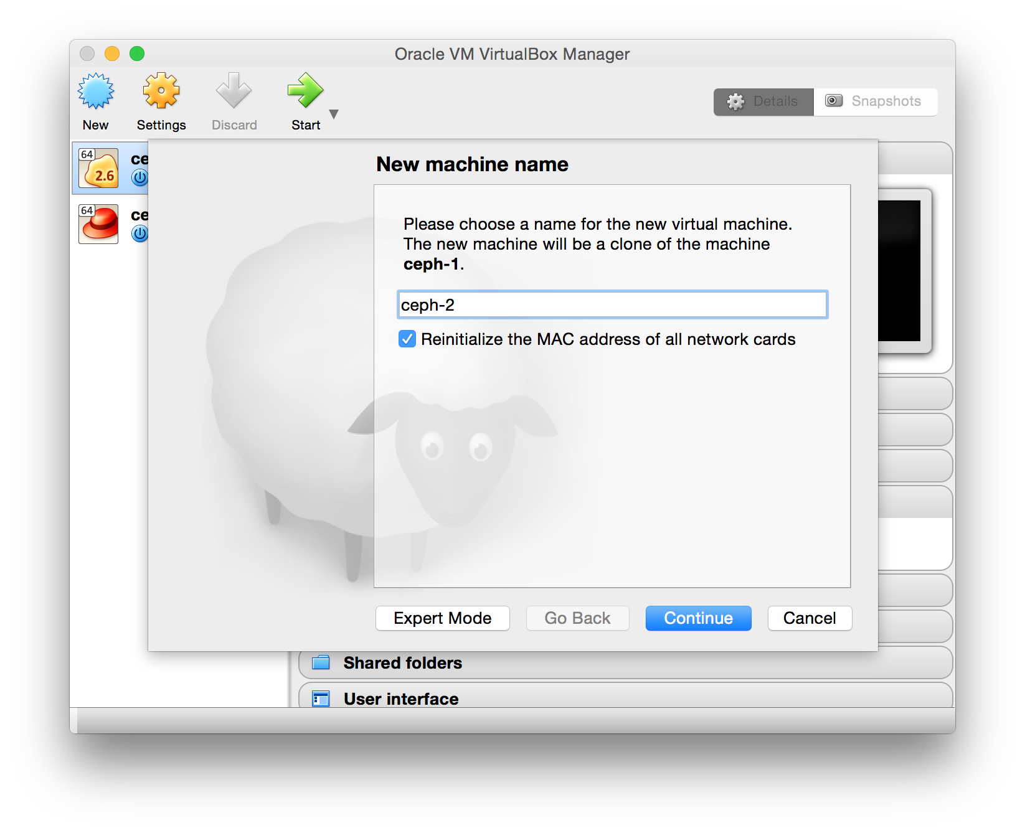This screenshot has width=1025, height=833.
Task: Start the machine with the green arrow
Action: [305, 91]
